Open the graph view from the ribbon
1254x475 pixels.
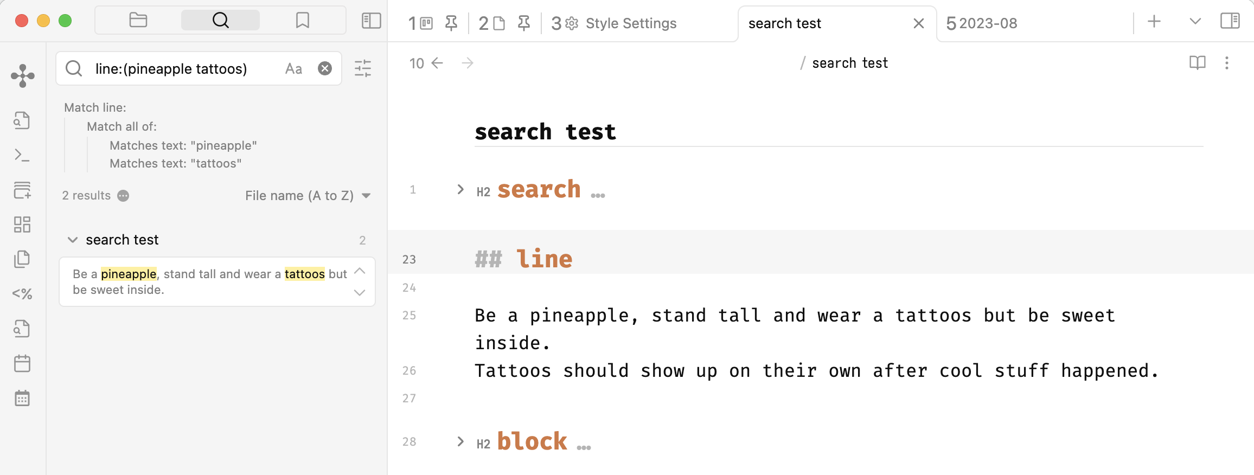(22, 76)
